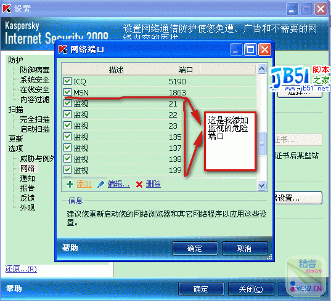The width and height of the screenshot is (331, 301).
Task: Click the port list scroll-down arrow
Action: tap(262, 185)
